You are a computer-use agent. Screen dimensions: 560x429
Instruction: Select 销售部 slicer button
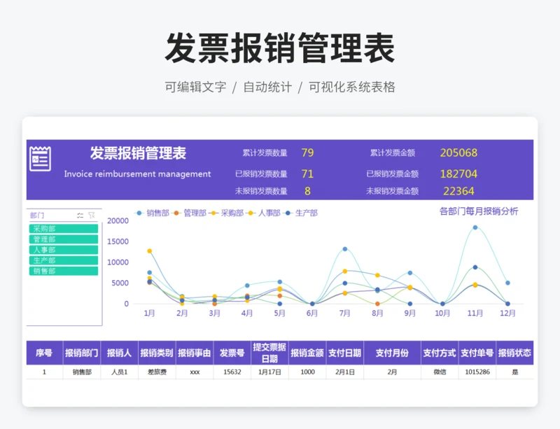[64, 271]
